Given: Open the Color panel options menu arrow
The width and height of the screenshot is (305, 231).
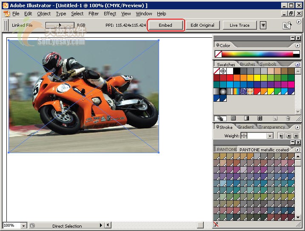Looking at the screenshot, I should coord(297,45).
